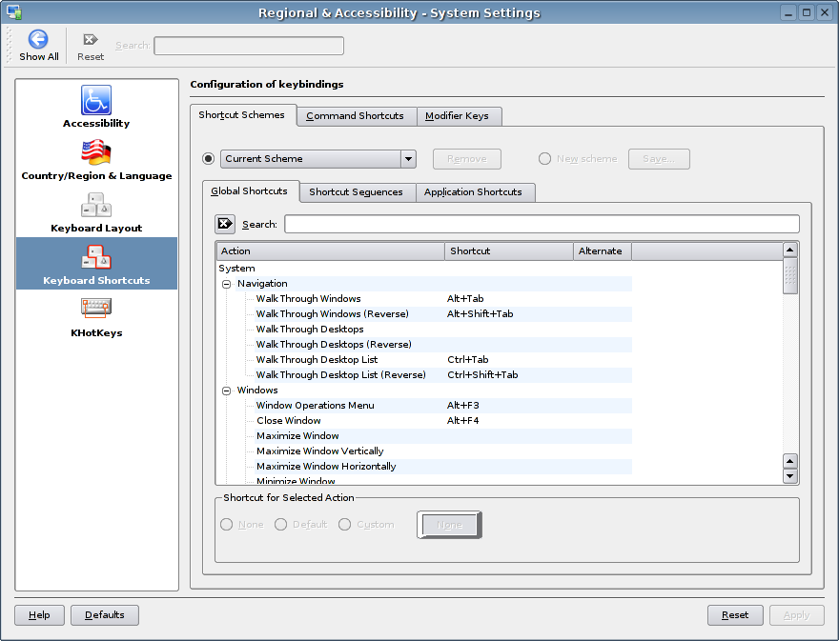Viewport: 839px width, 641px height.
Task: Choose the Default shortcut radio option
Action: (x=280, y=525)
